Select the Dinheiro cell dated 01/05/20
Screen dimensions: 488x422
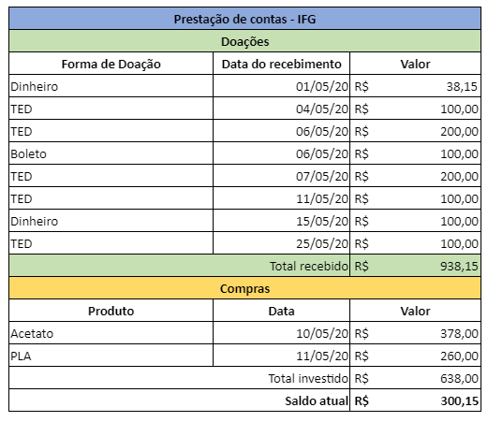click(x=111, y=86)
